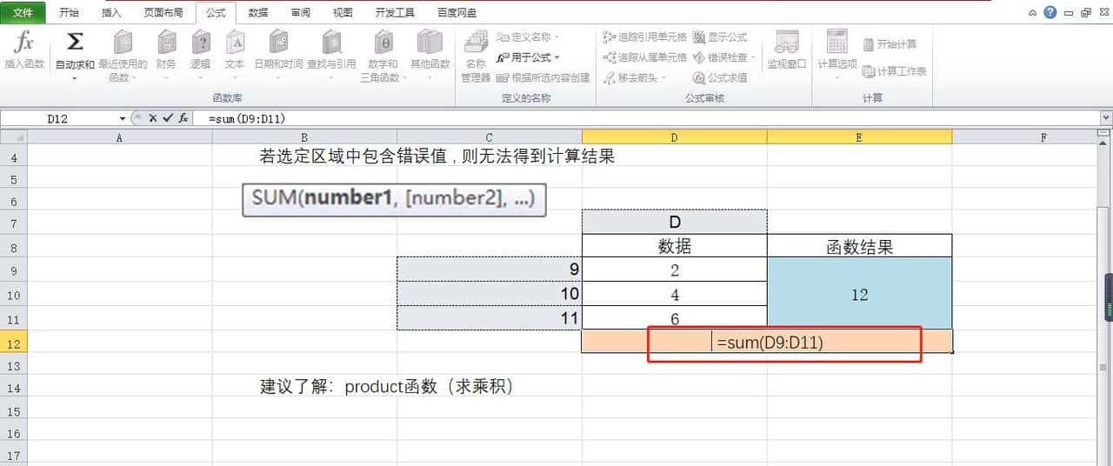Click cell containing value 4
The height and width of the screenshot is (466, 1113).
[x=675, y=294]
